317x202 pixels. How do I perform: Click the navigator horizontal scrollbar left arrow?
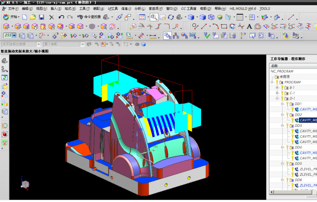tap(272, 192)
